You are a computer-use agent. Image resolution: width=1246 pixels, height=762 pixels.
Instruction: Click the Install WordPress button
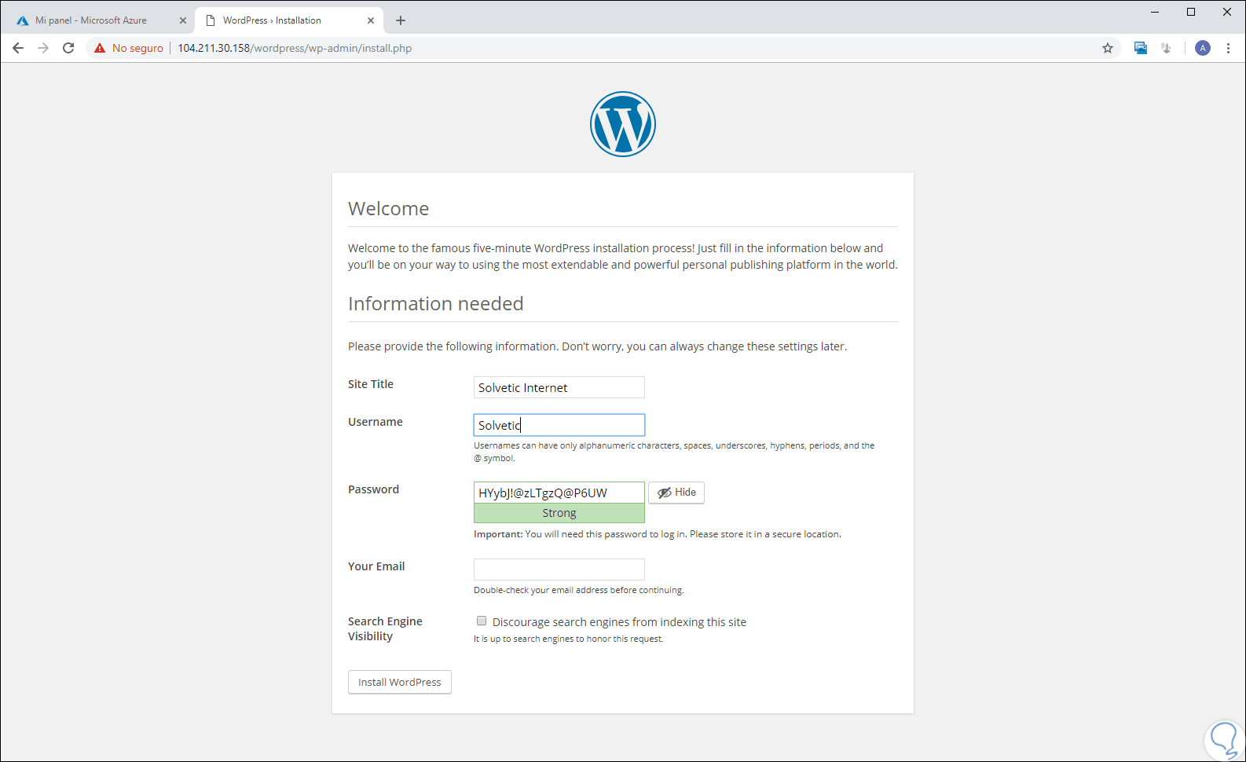click(x=400, y=682)
